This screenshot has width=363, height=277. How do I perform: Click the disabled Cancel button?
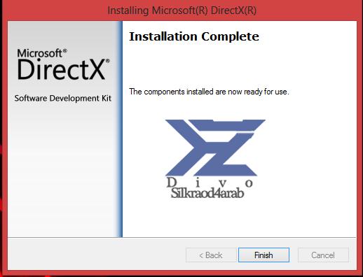[323, 255]
